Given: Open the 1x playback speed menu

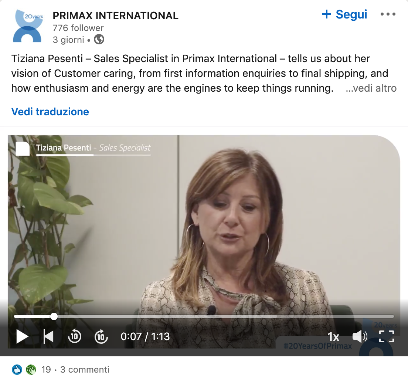Looking at the screenshot, I should (333, 337).
